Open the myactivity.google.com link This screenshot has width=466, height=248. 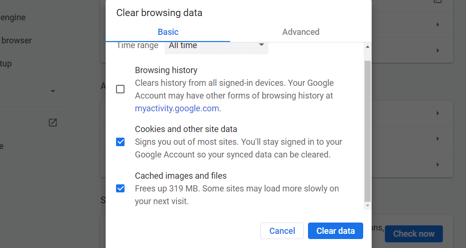(x=177, y=108)
